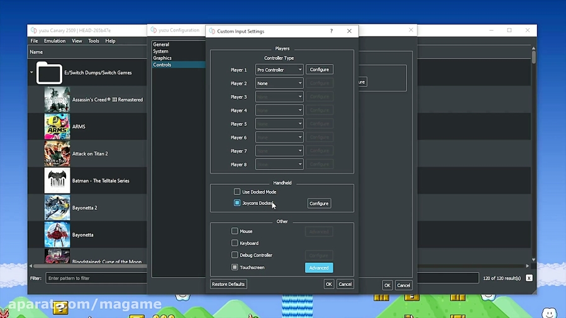Screen dimensions: 566x318
Task: Select the Batman Telltale Series cover
Action: pos(57,180)
